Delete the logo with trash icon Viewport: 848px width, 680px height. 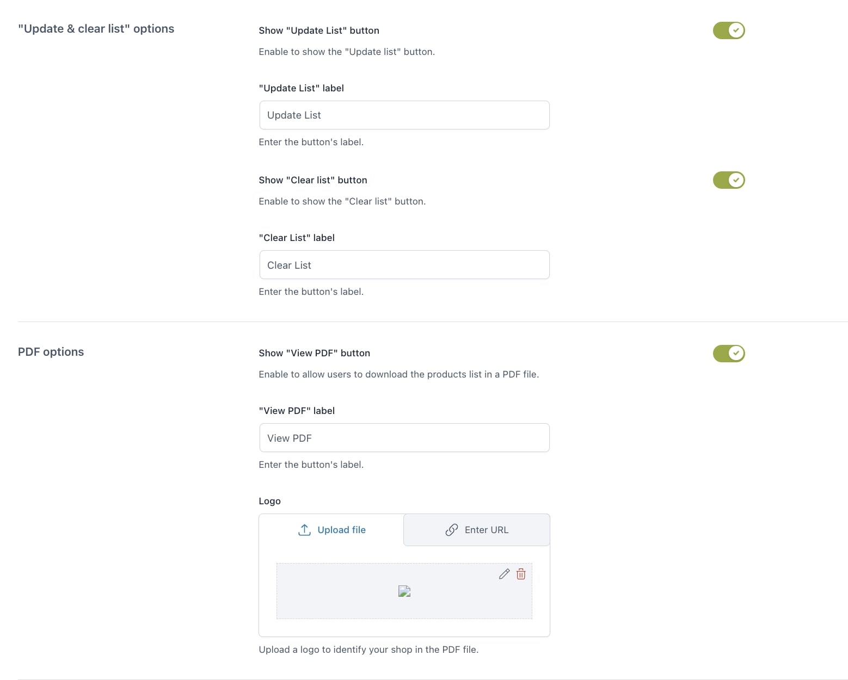[x=521, y=574]
